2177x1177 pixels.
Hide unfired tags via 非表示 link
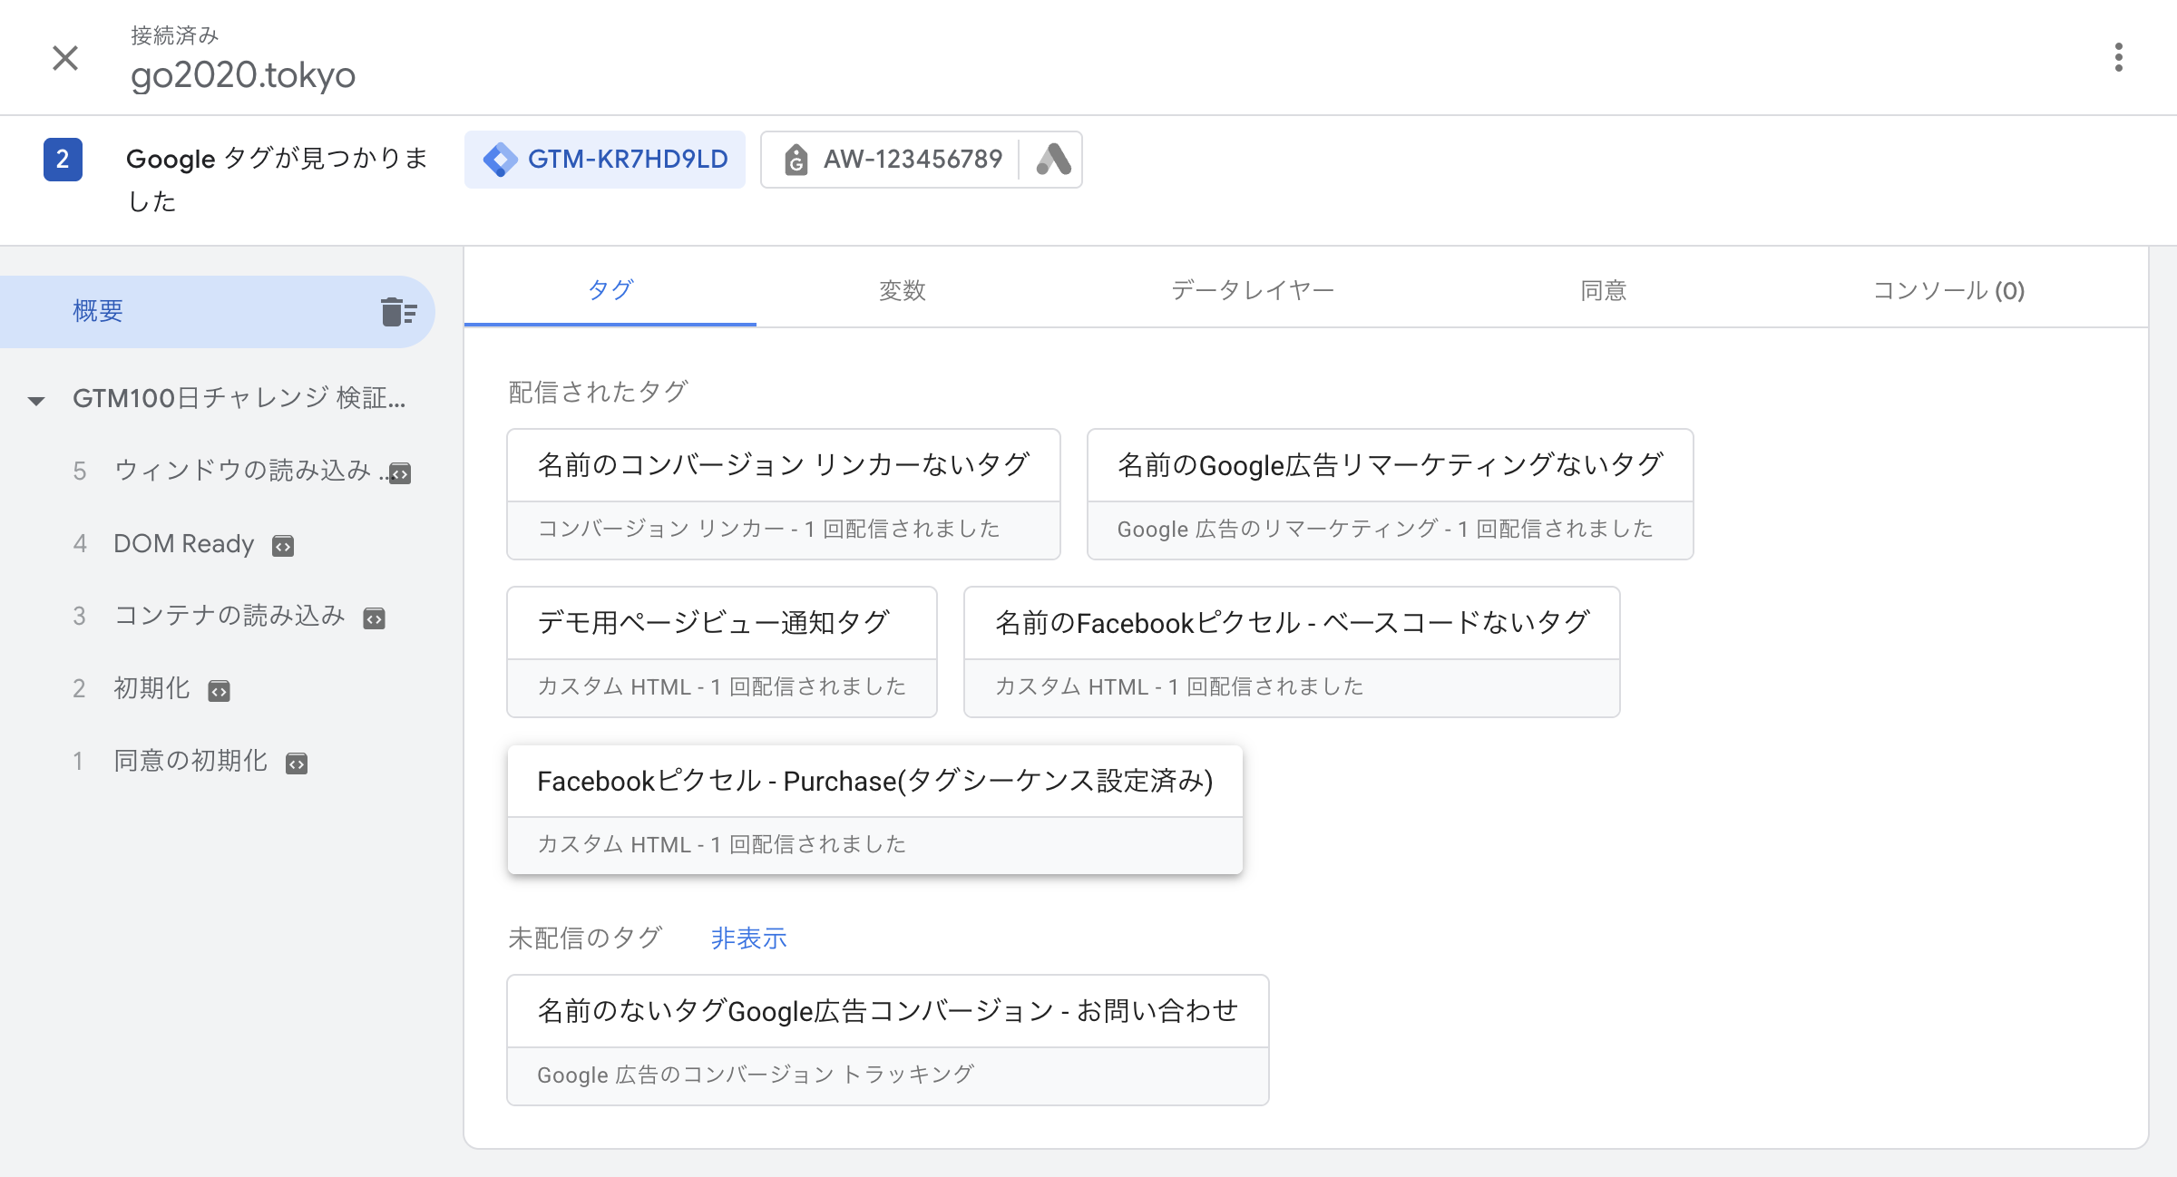[x=748, y=938]
